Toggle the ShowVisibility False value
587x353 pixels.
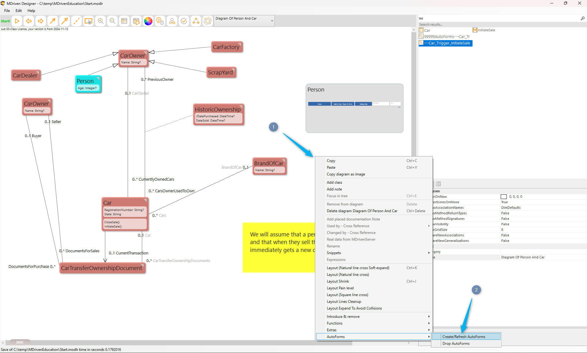tap(505, 224)
